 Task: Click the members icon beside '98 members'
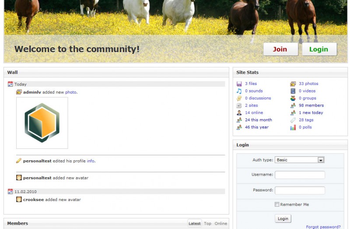click(x=293, y=106)
